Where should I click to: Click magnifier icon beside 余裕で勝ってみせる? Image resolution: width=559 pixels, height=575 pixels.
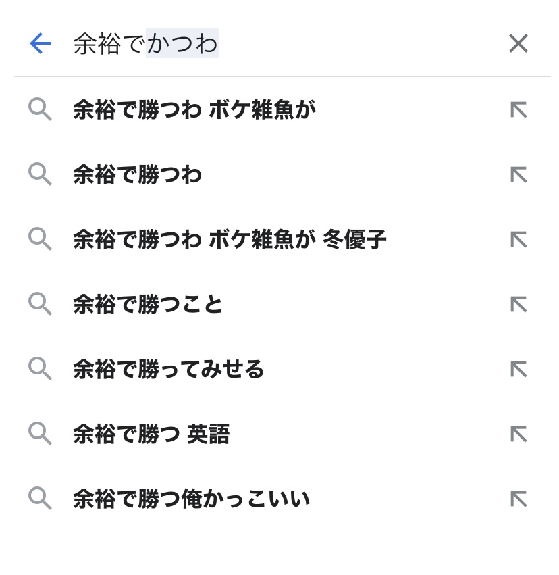point(40,369)
